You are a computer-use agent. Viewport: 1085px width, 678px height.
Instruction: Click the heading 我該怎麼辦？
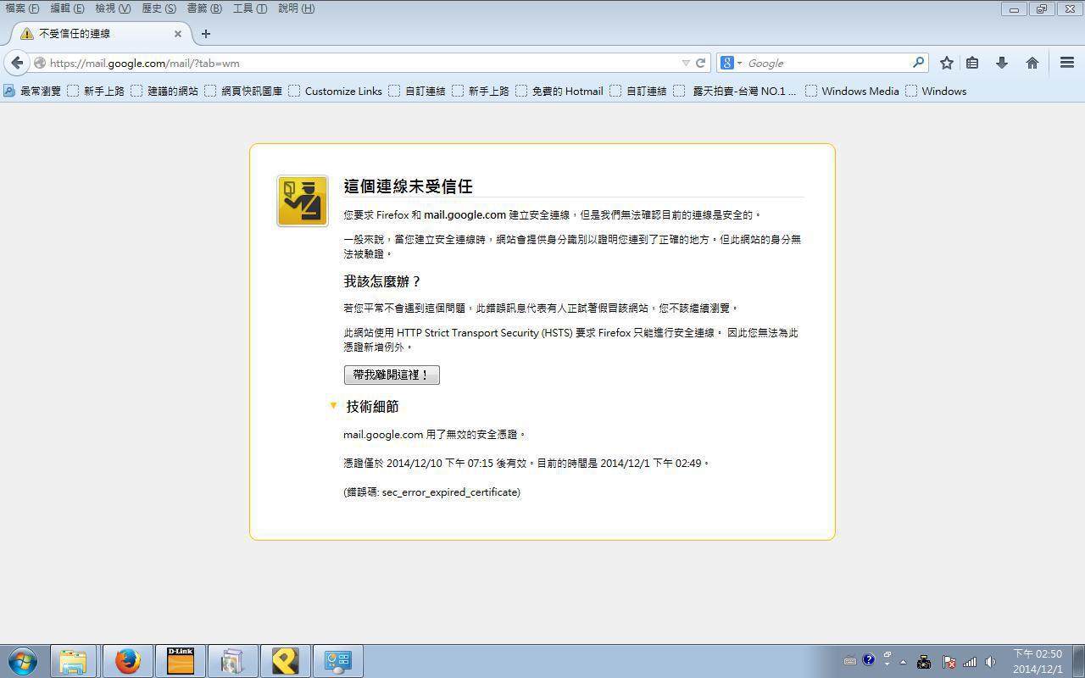[x=382, y=281]
